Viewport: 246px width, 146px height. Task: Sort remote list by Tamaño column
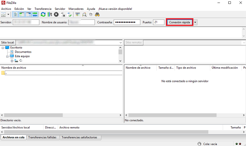(166, 68)
